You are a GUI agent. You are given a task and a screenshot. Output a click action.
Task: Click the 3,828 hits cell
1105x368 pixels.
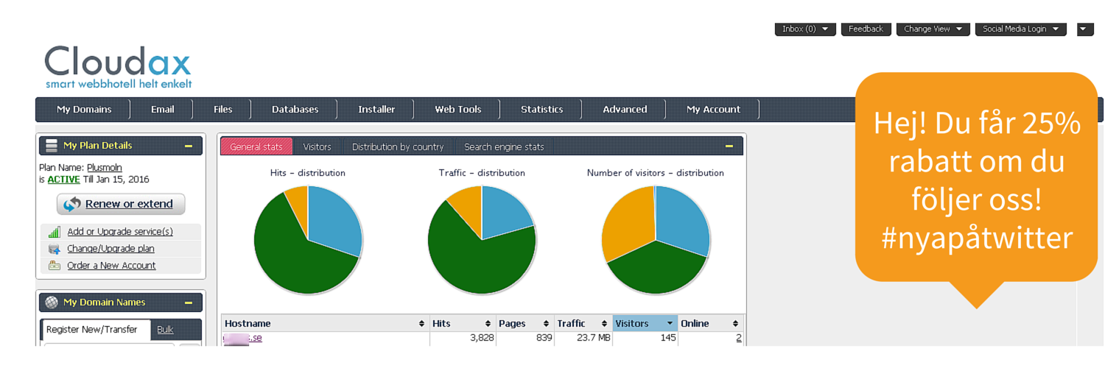462,339
